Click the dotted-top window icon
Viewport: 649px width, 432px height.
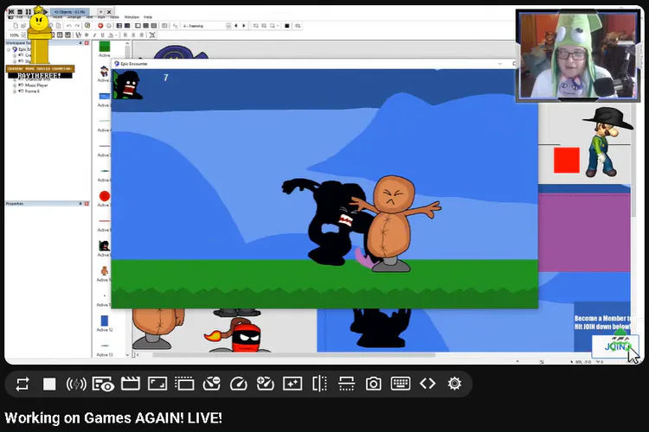coord(184,384)
